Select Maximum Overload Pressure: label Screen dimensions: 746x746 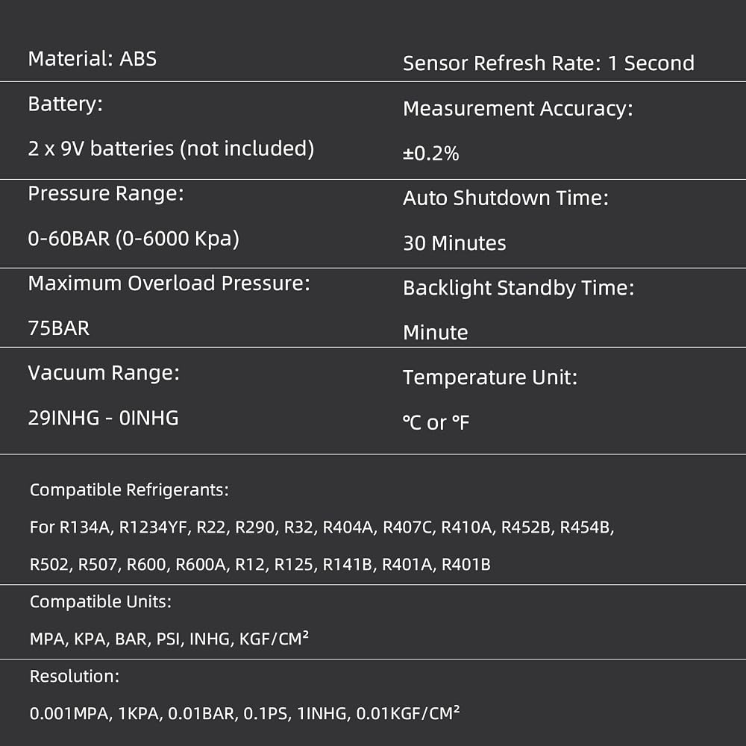tap(169, 283)
